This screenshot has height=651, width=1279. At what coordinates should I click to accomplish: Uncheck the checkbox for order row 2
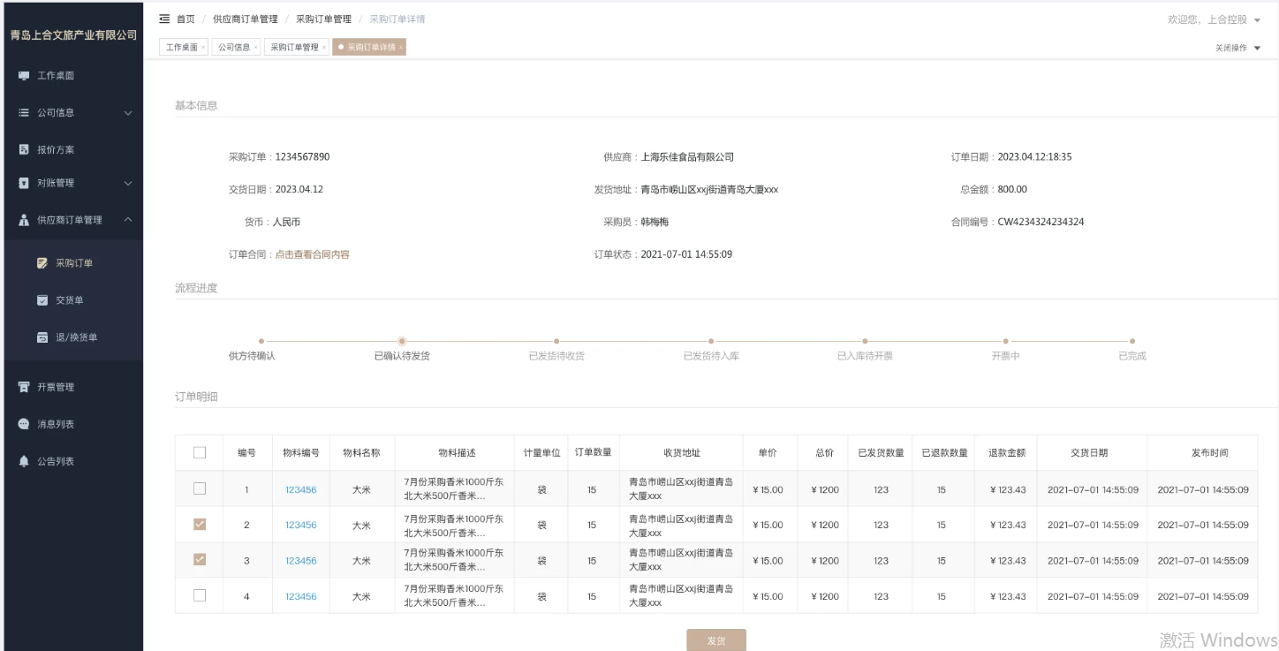click(200, 524)
